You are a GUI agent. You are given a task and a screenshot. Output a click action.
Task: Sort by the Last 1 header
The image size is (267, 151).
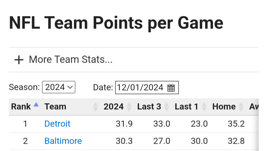pos(186,107)
